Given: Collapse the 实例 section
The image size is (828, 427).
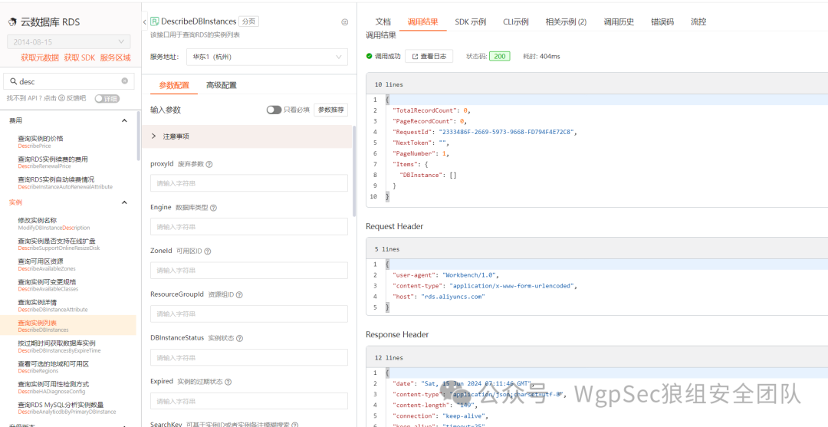Looking at the screenshot, I should pos(125,202).
